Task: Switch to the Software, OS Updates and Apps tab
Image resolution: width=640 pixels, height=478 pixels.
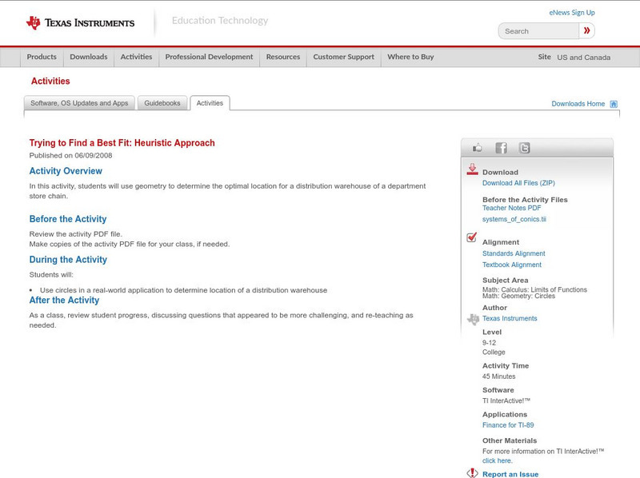Action: tap(79, 102)
